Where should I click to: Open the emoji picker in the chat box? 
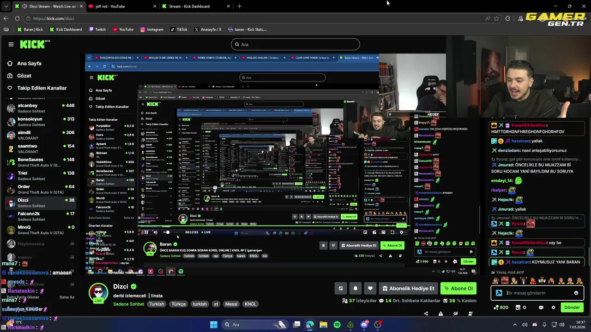point(576,293)
